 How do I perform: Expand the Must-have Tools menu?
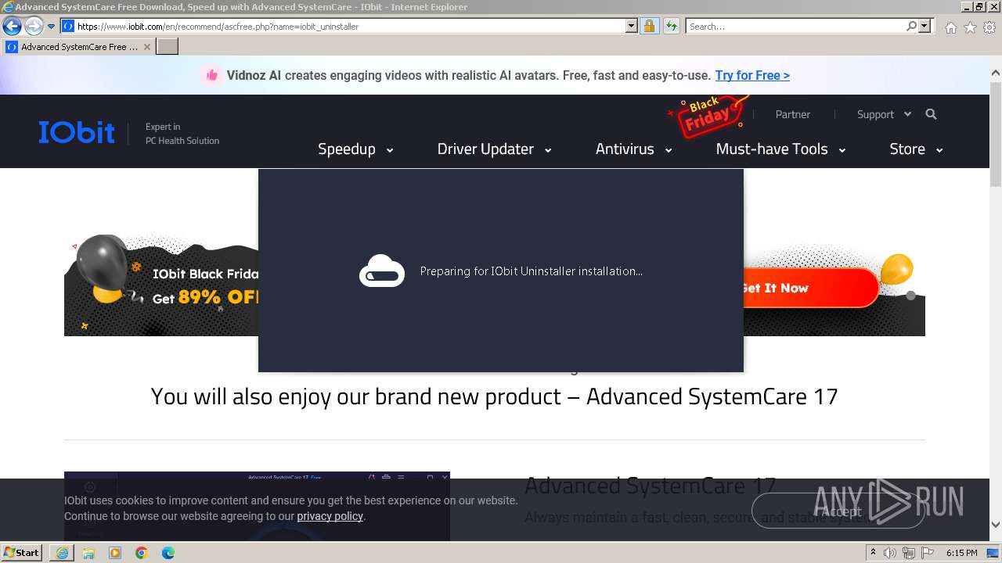coord(780,149)
